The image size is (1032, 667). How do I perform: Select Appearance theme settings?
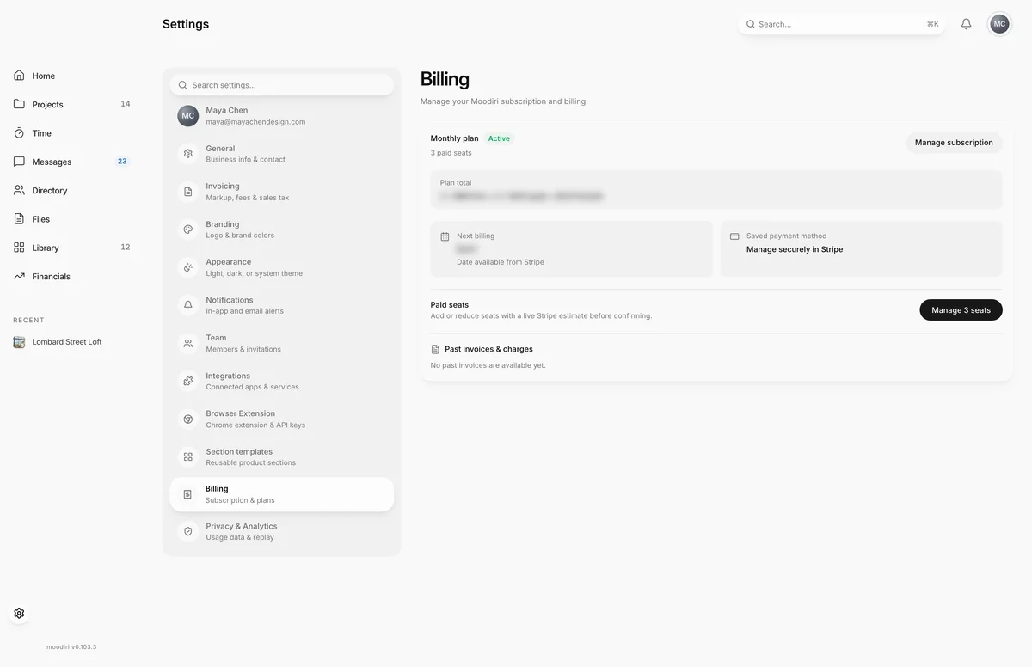click(x=282, y=267)
